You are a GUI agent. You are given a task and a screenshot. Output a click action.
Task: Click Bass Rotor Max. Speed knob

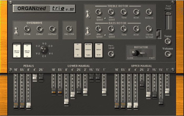tap(111, 29)
